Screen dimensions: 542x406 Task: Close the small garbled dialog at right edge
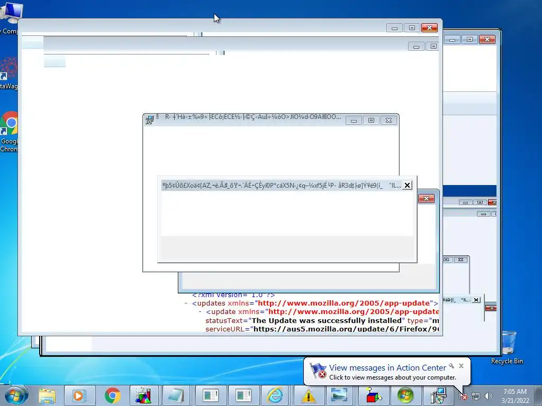coord(476,300)
